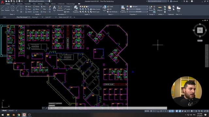This screenshot has height=117, width=209.
Task: Activate the Trim command
Action: click(x=43, y=6)
